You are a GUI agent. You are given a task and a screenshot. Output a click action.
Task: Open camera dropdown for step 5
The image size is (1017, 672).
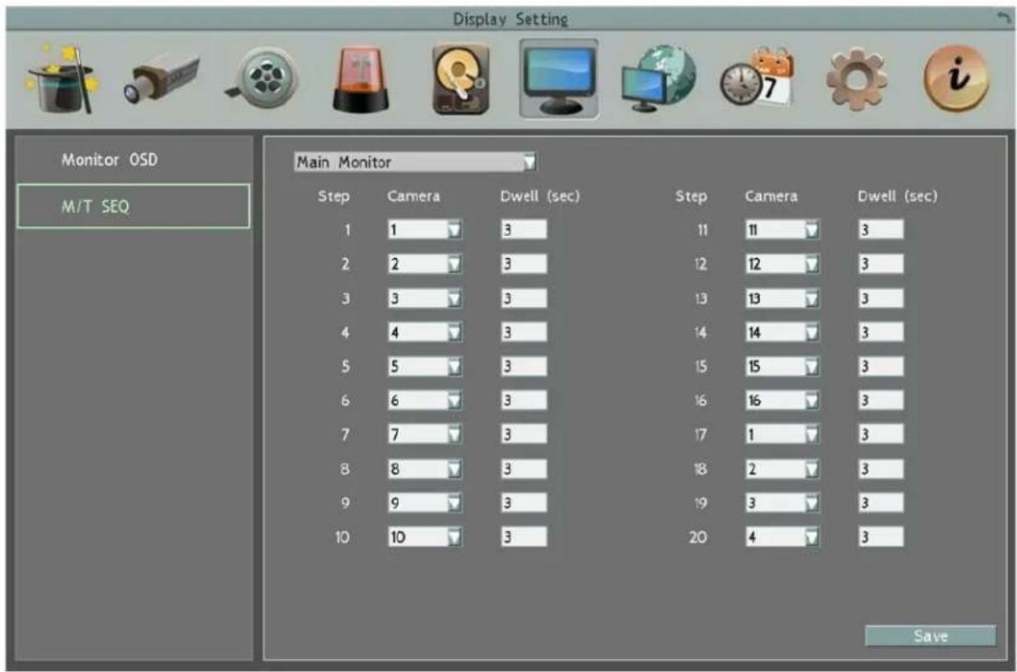point(425,366)
